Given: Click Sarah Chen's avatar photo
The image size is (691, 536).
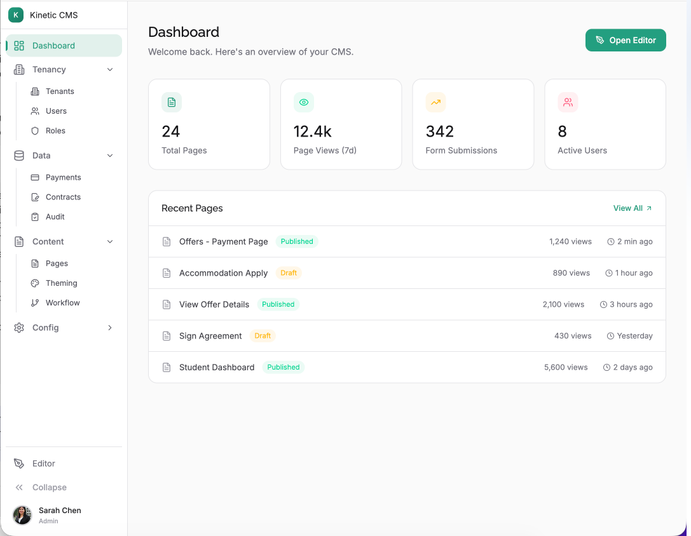Looking at the screenshot, I should click(22, 515).
